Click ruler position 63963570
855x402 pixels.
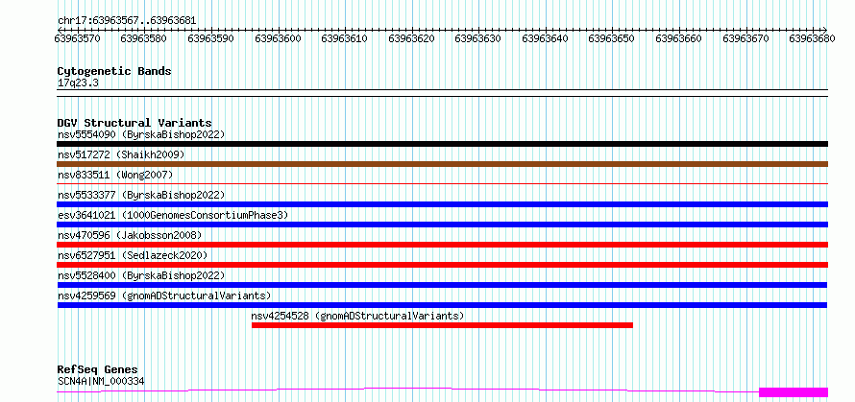(x=78, y=38)
